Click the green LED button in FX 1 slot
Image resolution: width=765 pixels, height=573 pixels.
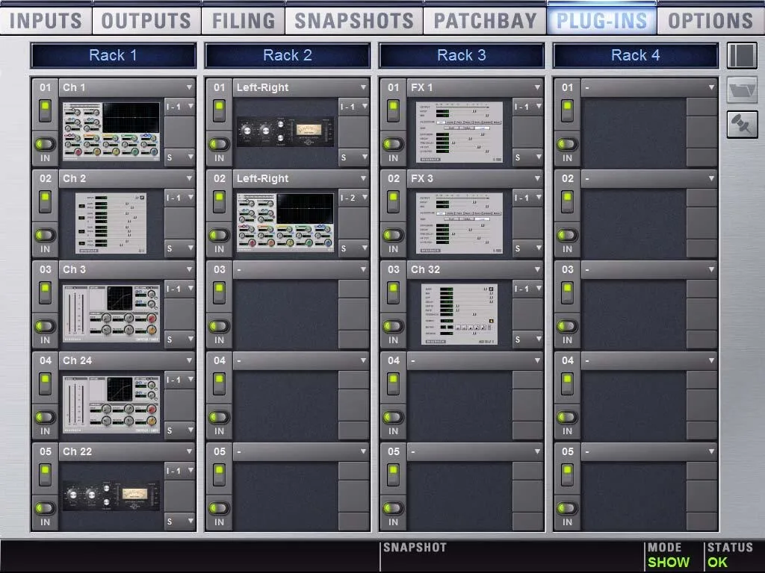393,110
